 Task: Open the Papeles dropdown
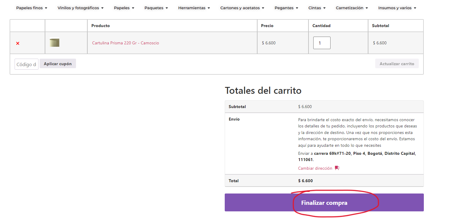[x=124, y=8]
